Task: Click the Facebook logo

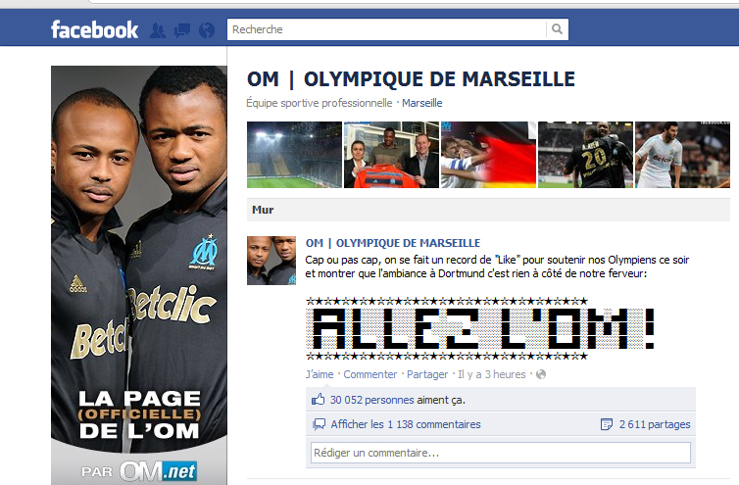Action: tap(94, 29)
